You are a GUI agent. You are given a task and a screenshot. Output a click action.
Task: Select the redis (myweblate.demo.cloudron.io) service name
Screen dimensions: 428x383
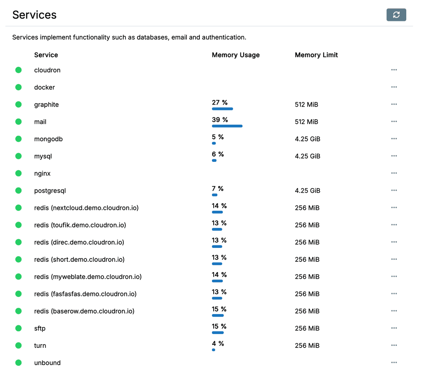point(88,277)
